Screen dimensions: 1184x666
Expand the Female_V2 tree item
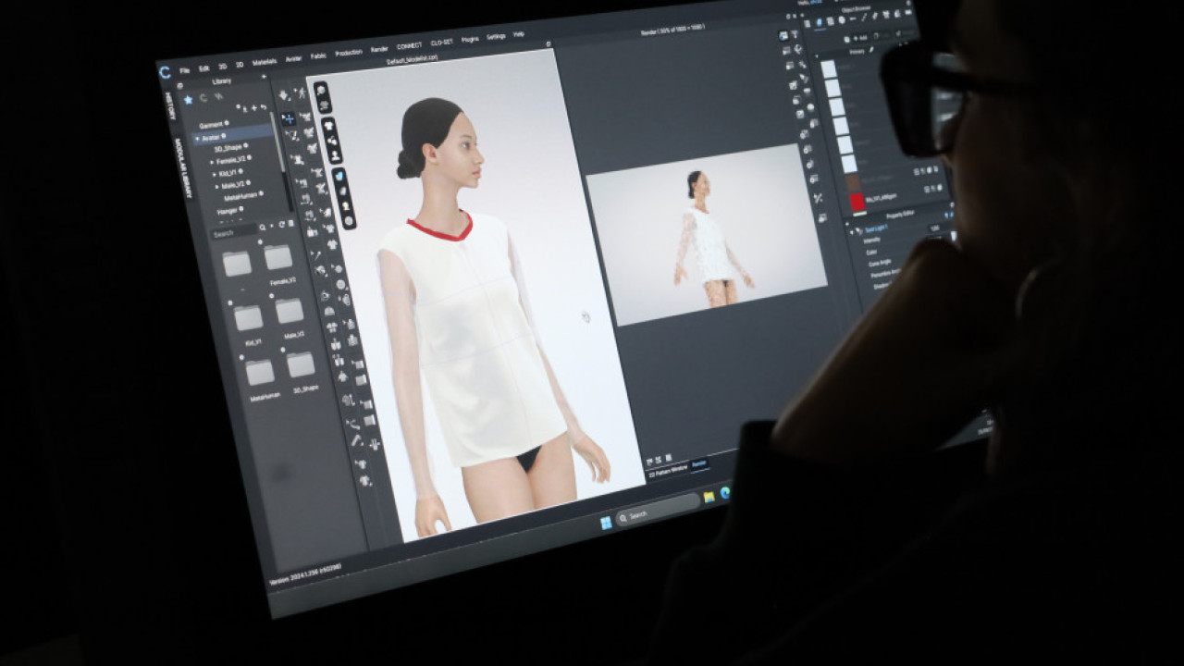pyautogui.click(x=211, y=161)
